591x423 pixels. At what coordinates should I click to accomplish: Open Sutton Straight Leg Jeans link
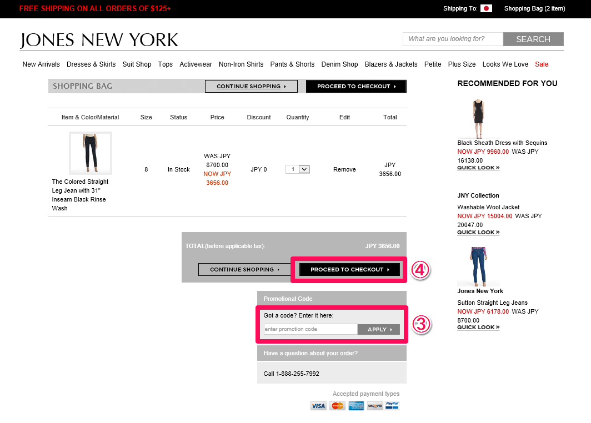click(492, 303)
